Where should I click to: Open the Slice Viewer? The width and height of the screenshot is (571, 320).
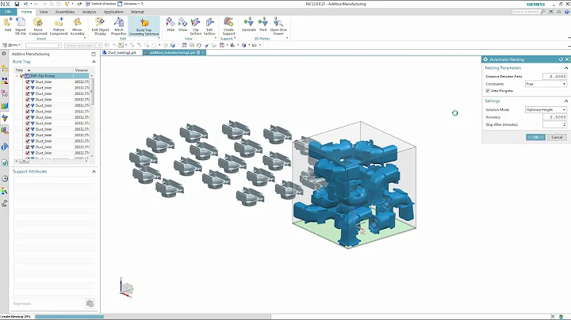(278, 26)
